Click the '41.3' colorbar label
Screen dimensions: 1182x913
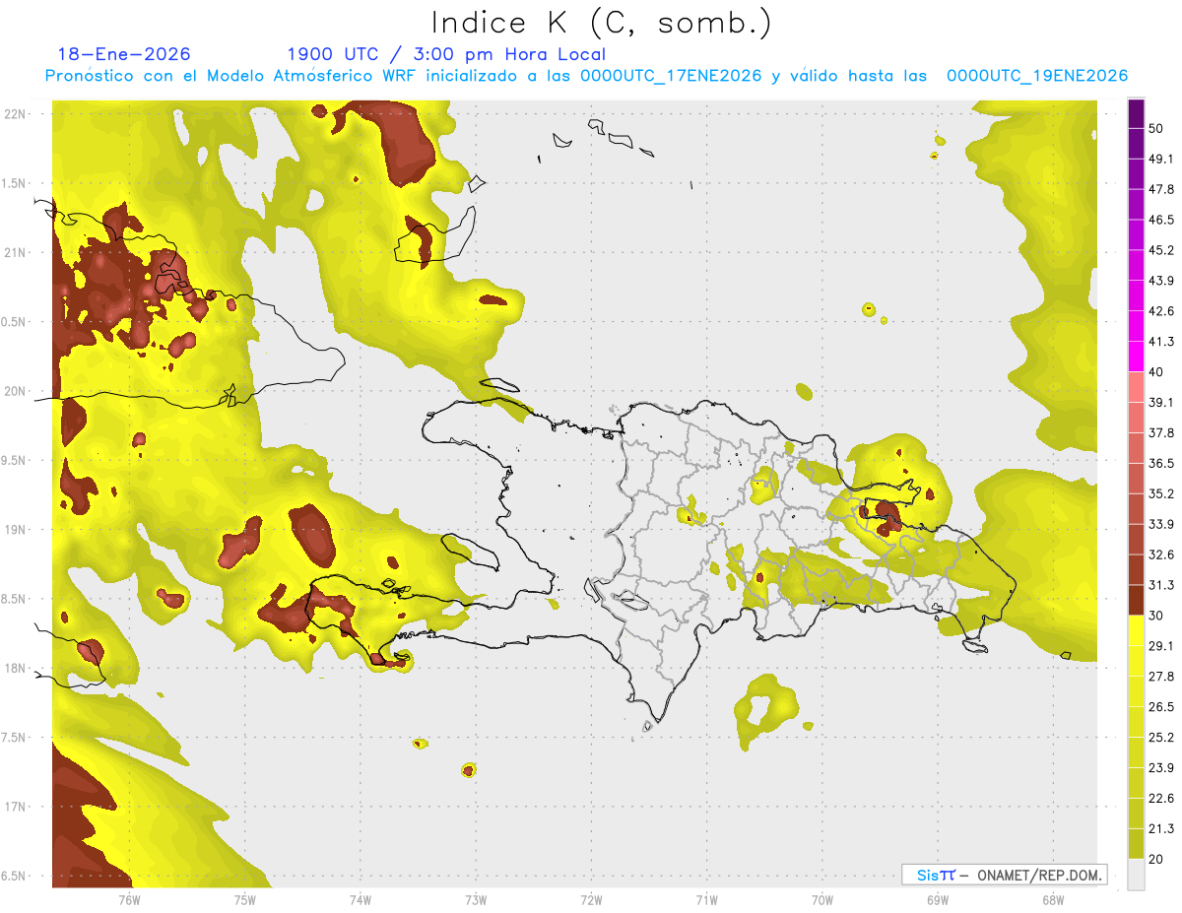pyautogui.click(x=1161, y=342)
